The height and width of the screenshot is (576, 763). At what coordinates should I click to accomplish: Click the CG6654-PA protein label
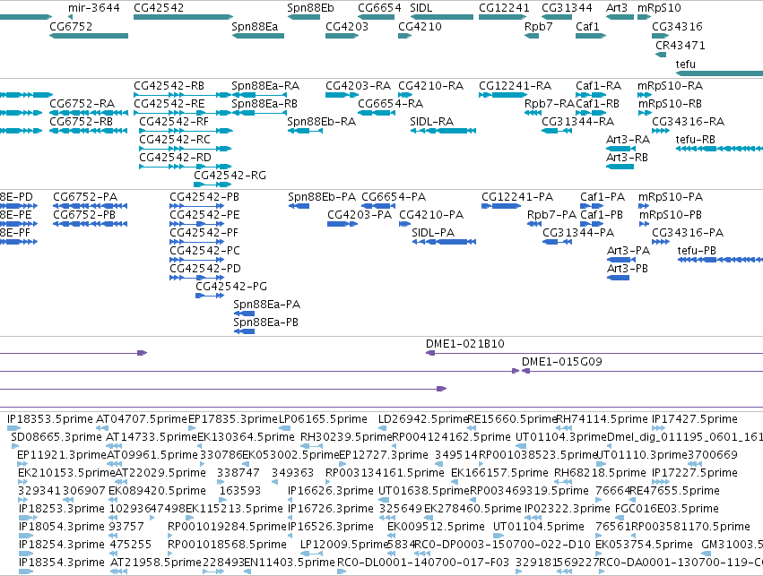(394, 197)
